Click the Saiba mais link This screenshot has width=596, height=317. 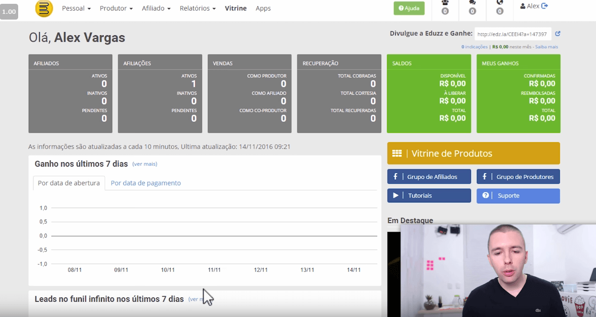tap(546, 47)
